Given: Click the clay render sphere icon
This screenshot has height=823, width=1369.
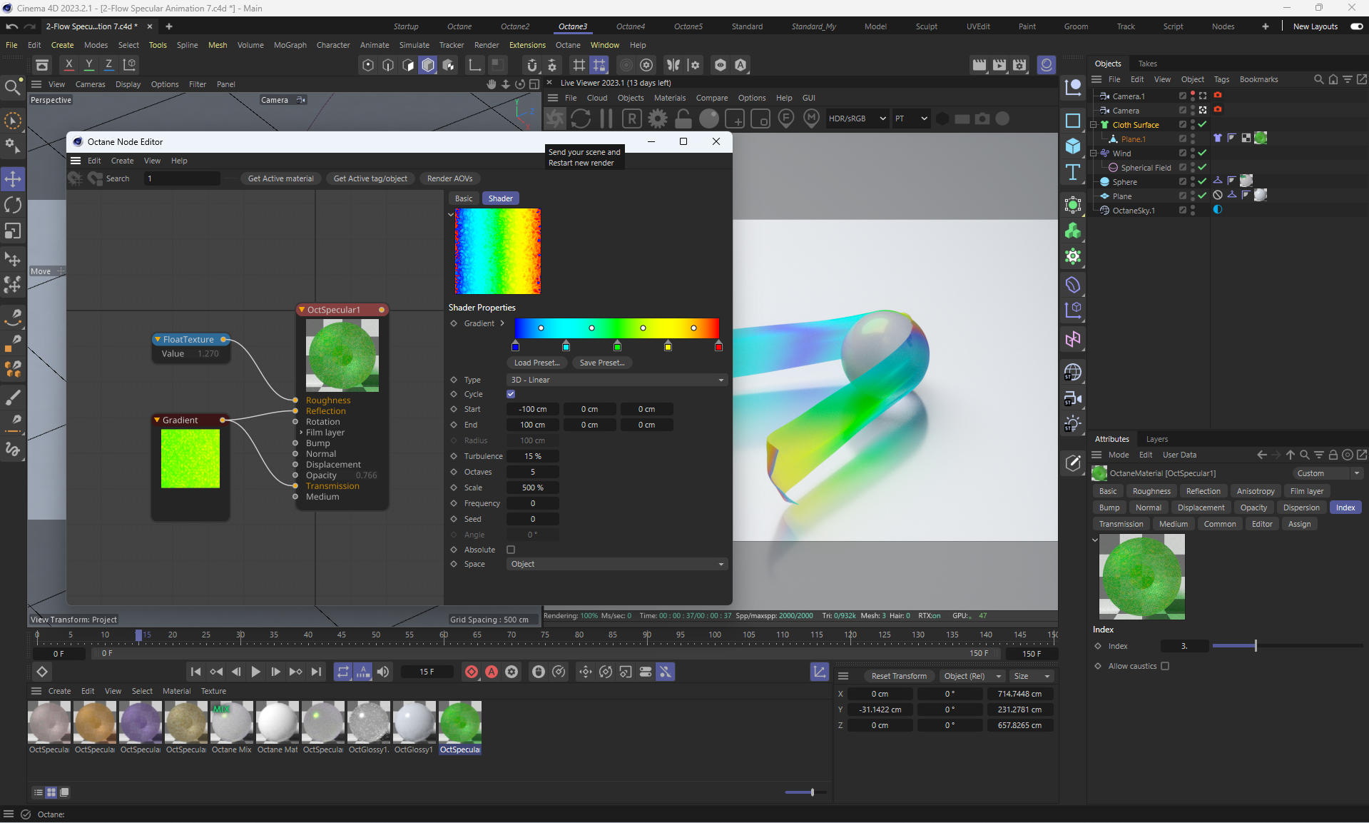Looking at the screenshot, I should click(709, 118).
